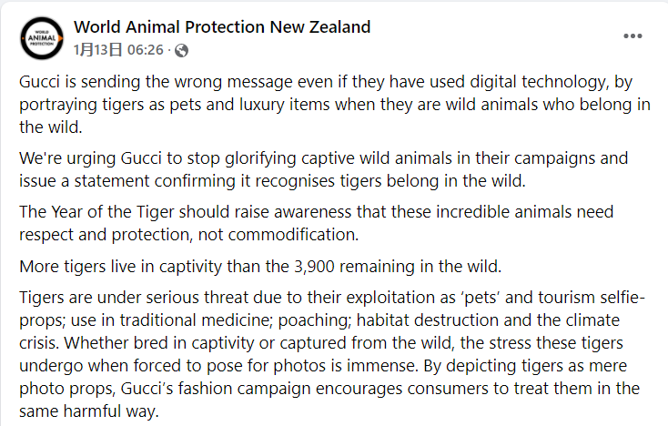Click the public globe privacy icon

pos(181,51)
